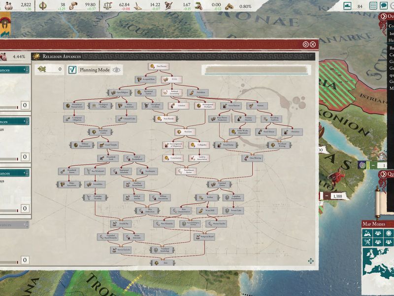Select the Sponsored Games advance
This screenshot has width=394, height=296.
[x=145, y=93]
